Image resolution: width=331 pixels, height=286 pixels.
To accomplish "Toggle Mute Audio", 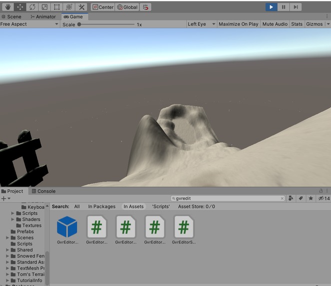I will [x=275, y=24].
